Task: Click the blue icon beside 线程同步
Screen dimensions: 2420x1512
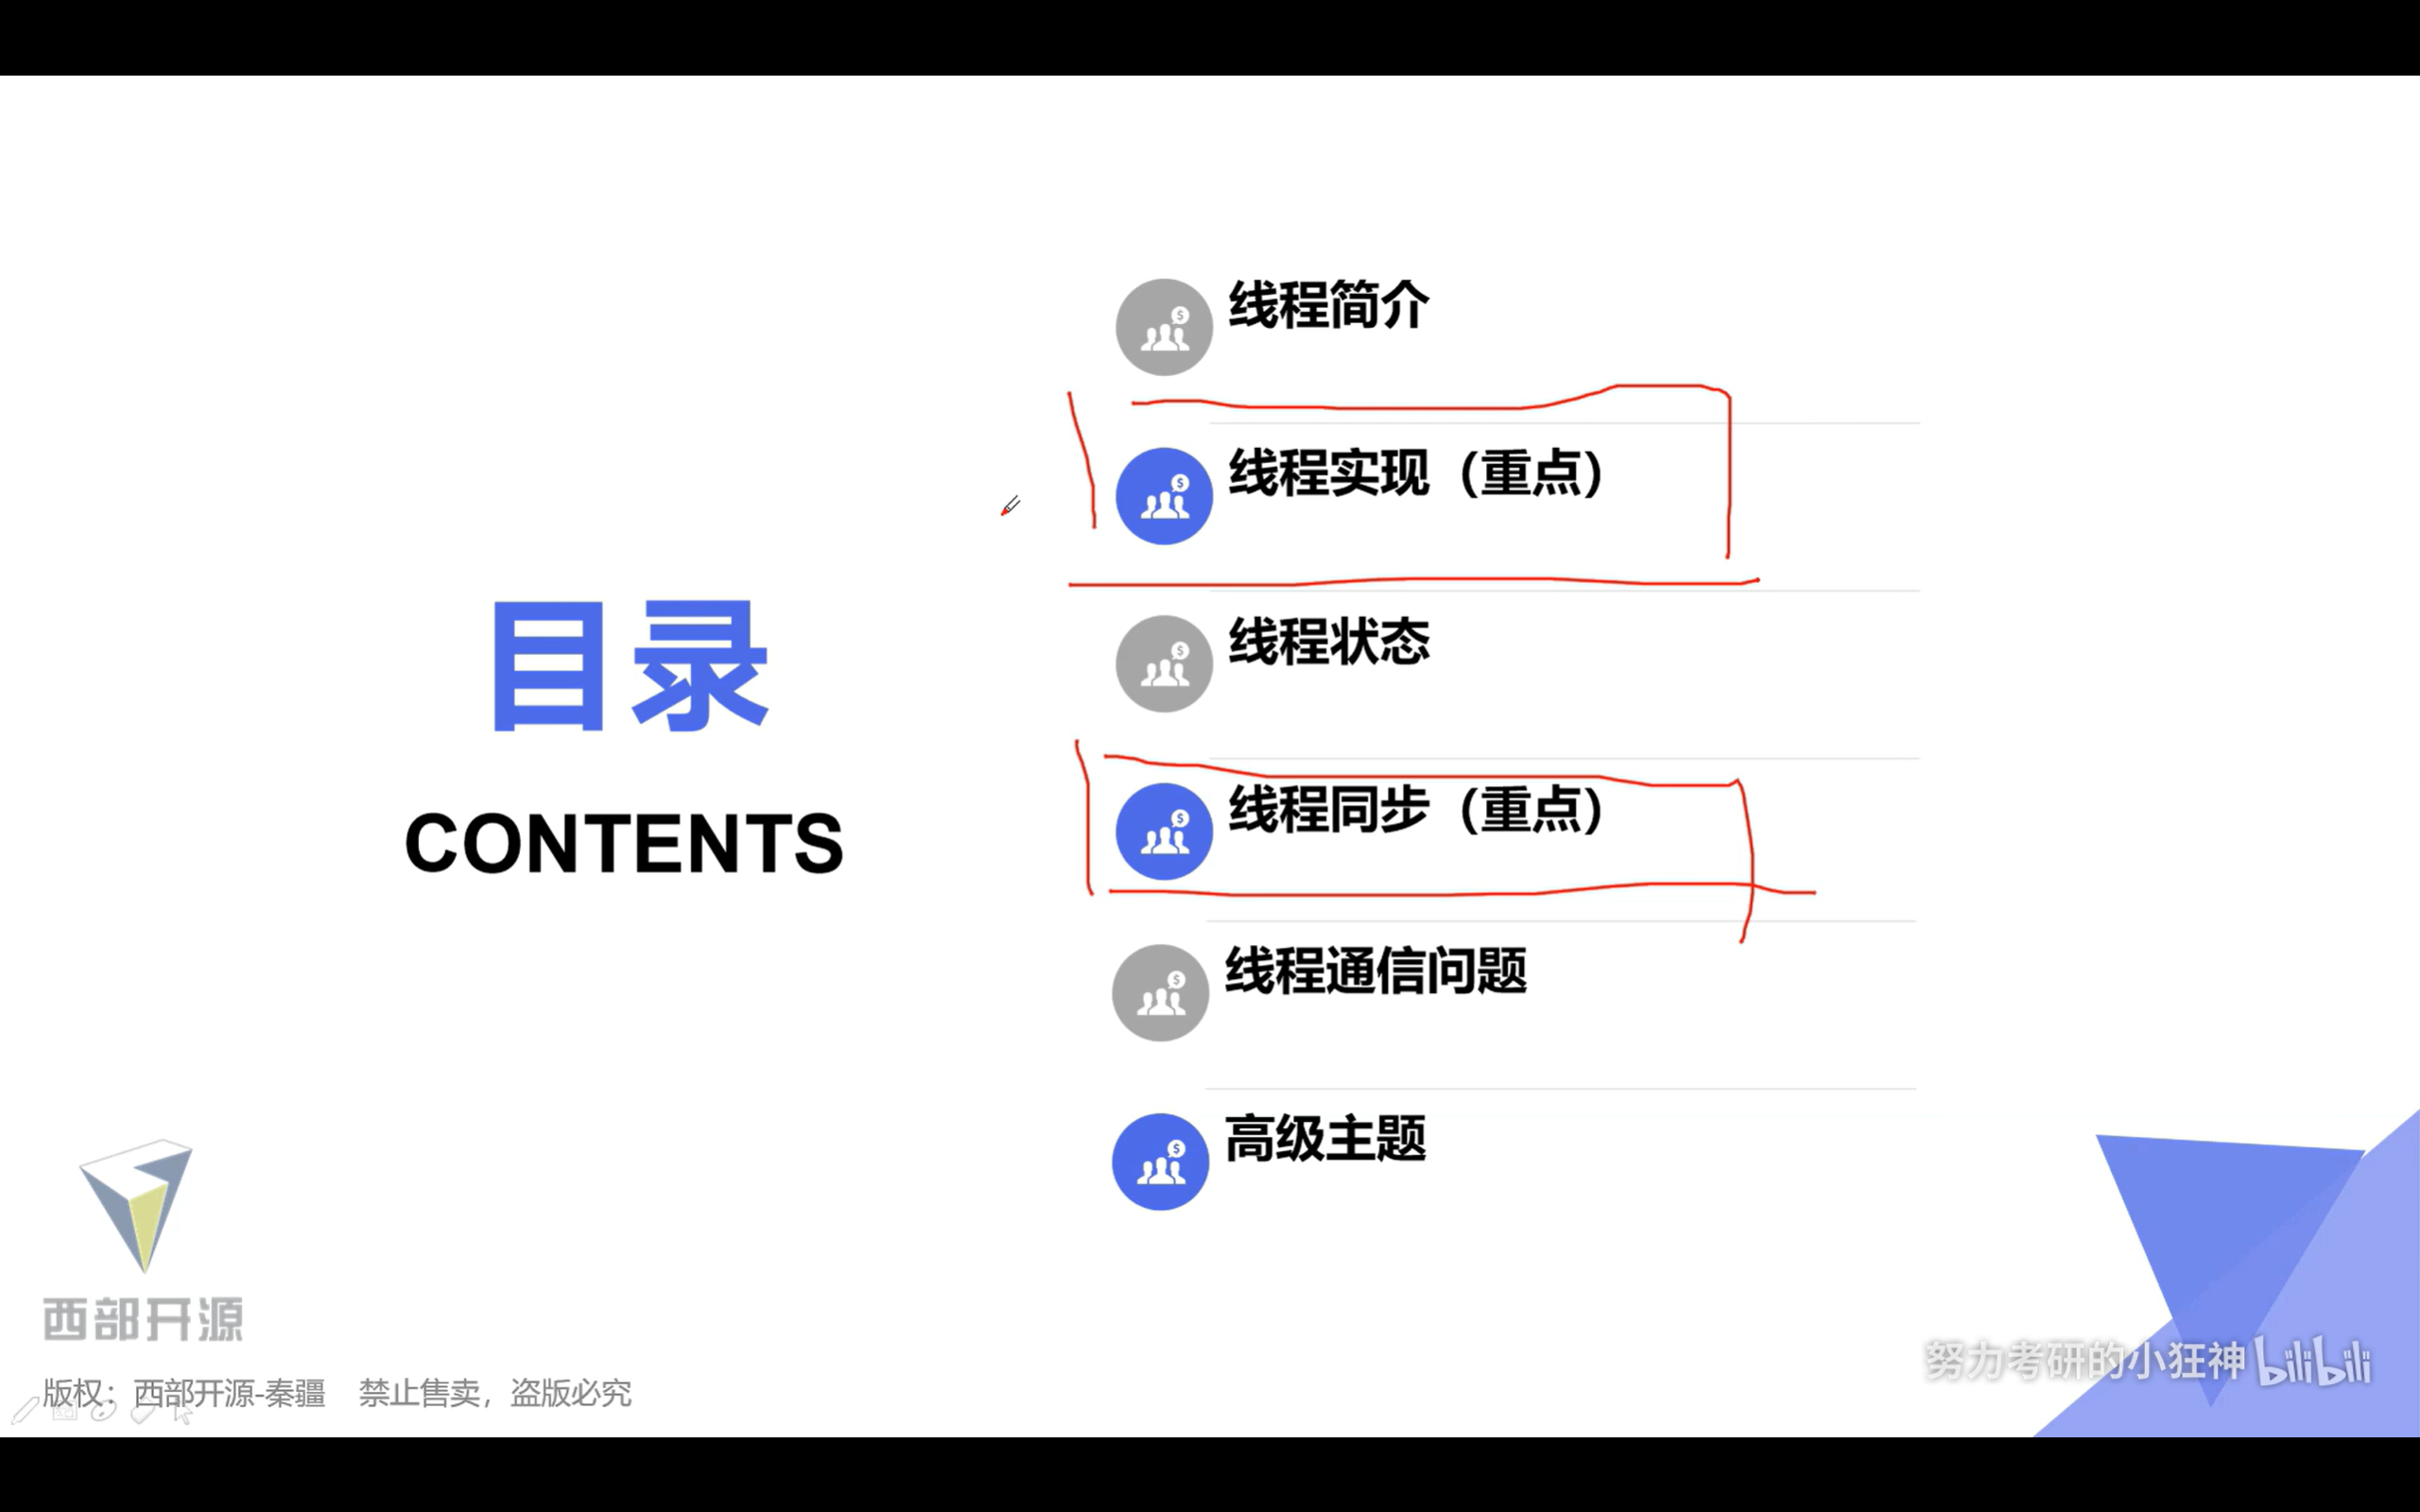Action: pos(1164,831)
